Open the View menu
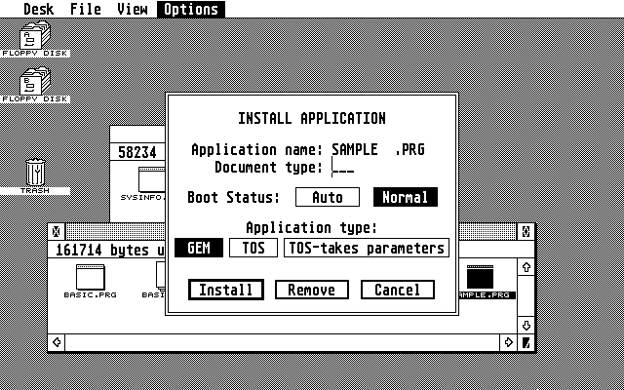Screen dimensions: 624x390 (133, 9)
